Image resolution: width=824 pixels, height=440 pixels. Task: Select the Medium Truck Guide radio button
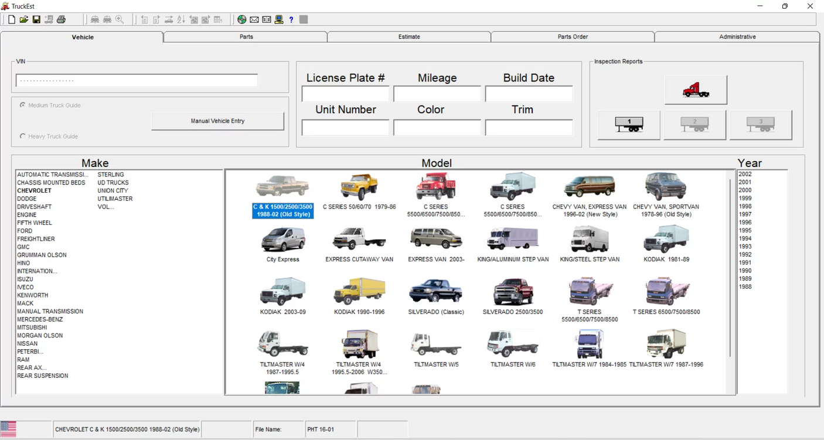click(x=22, y=105)
